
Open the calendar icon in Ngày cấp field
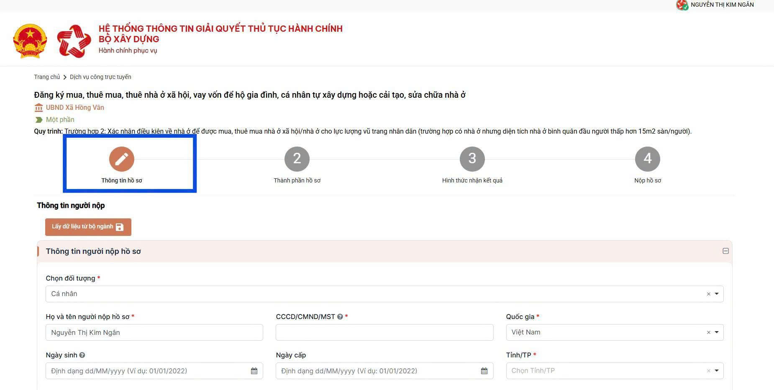[484, 371]
